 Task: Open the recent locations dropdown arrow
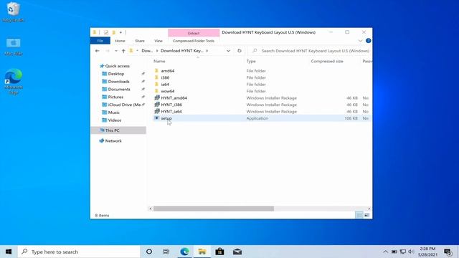click(116, 51)
